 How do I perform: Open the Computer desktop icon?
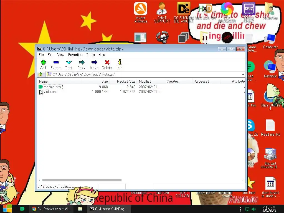pyautogui.click(x=270, y=41)
